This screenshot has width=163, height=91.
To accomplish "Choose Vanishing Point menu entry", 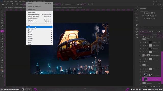I will pyautogui.click(x=39, y=22).
